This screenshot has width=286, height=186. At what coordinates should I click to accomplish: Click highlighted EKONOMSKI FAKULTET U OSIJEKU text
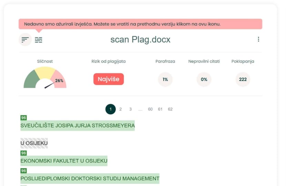coord(64,161)
